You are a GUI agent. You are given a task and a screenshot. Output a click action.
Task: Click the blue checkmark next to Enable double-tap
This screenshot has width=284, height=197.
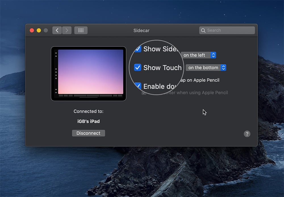[138, 86]
